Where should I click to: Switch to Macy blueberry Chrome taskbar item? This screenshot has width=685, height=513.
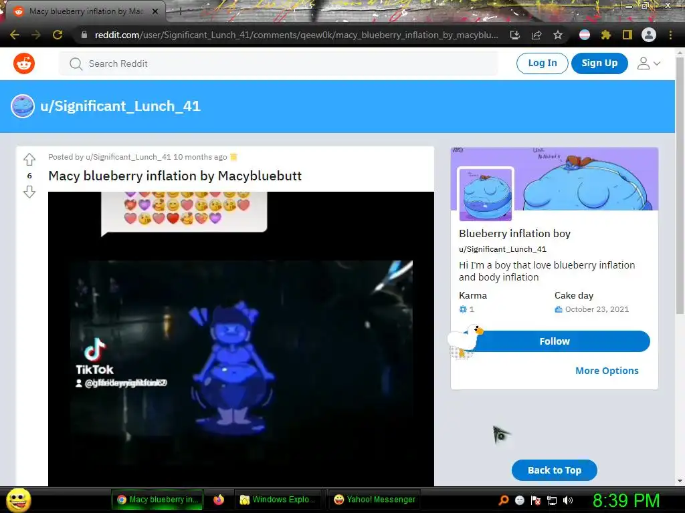pyautogui.click(x=158, y=500)
